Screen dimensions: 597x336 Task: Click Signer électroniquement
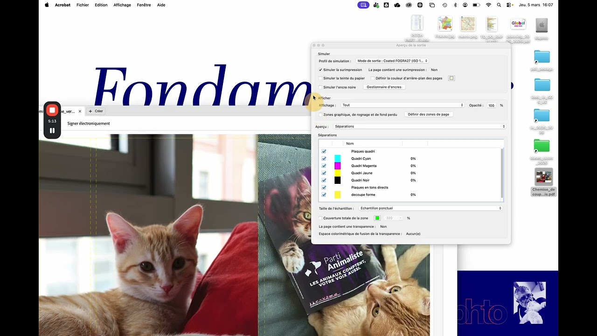pyautogui.click(x=89, y=124)
